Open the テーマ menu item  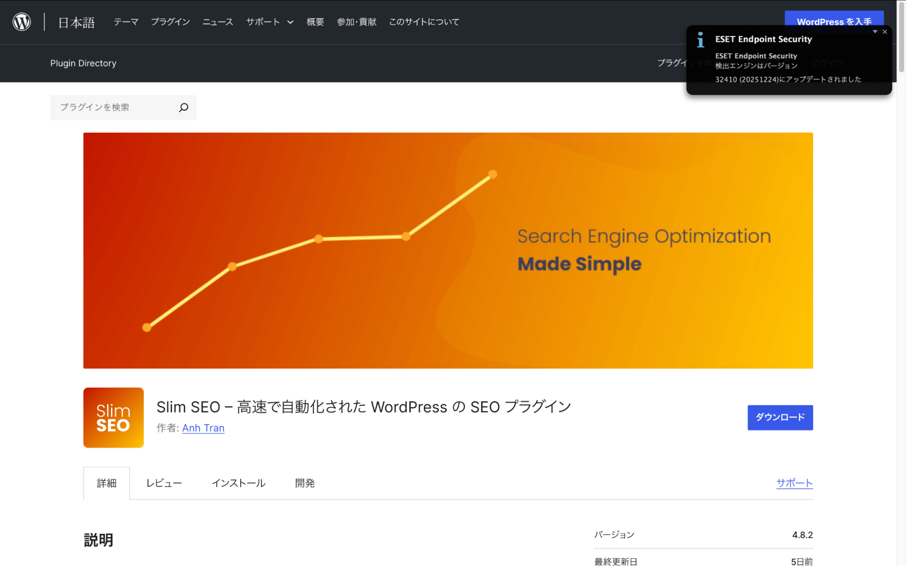[126, 22]
